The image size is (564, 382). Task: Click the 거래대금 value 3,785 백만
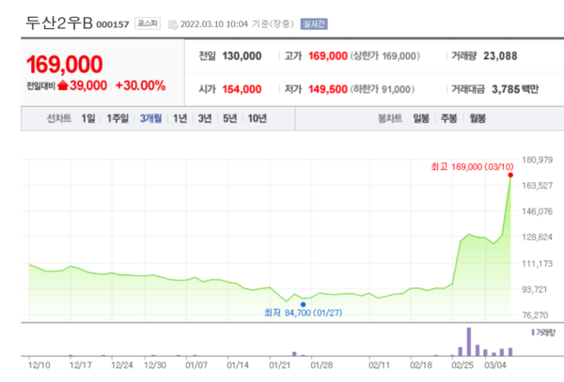point(515,89)
